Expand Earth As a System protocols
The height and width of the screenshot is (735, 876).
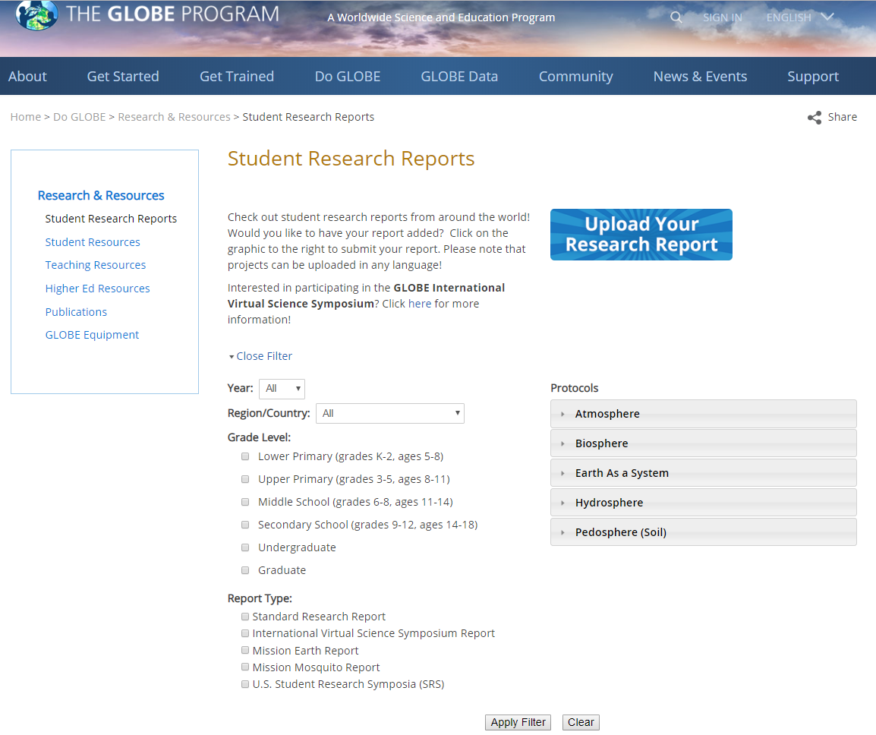704,473
